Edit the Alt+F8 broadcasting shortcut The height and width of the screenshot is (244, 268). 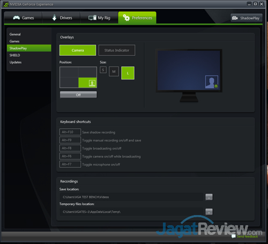point(70,148)
